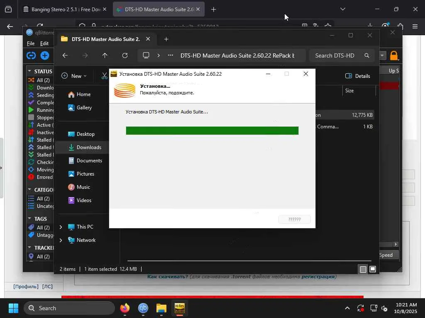The height and width of the screenshot is (318, 425).
Task: Click the green installation progress bar
Action: 212,130
